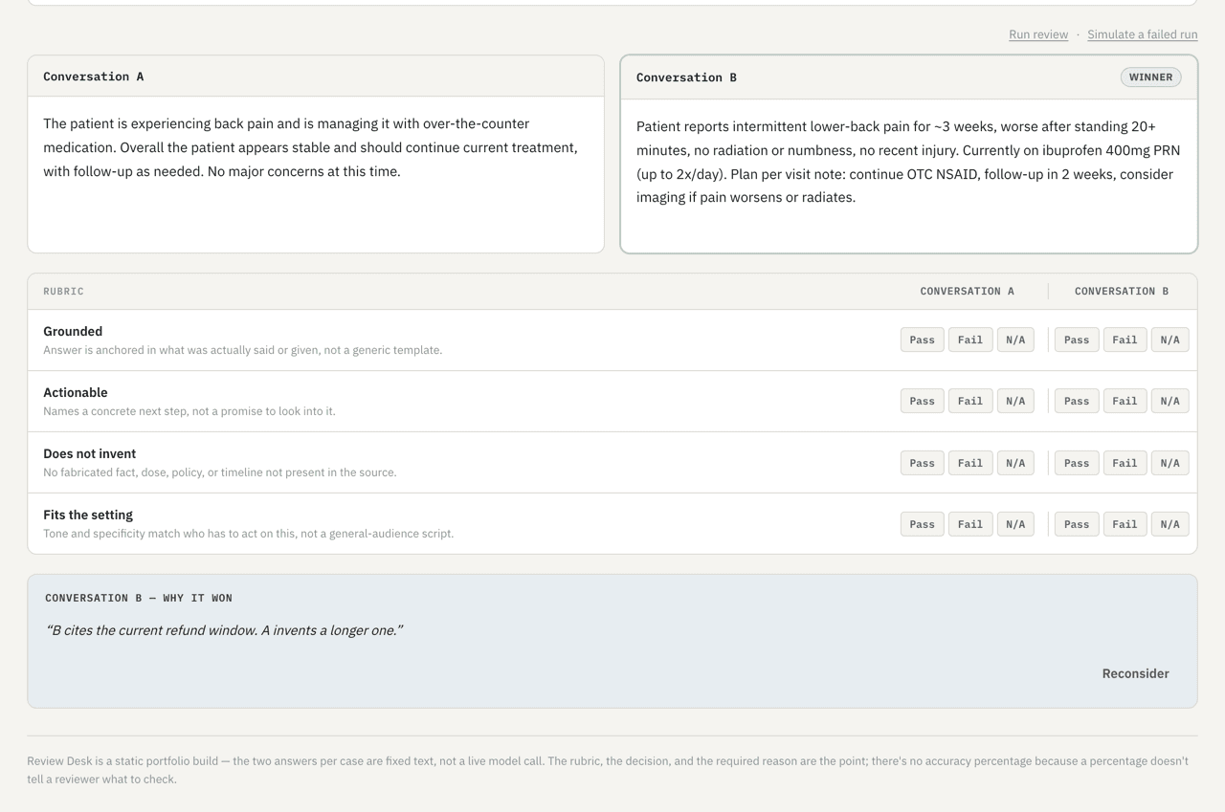Mark Grounded as Pass for Conversation B
Screen dimensions: 1225x812
pos(1077,340)
